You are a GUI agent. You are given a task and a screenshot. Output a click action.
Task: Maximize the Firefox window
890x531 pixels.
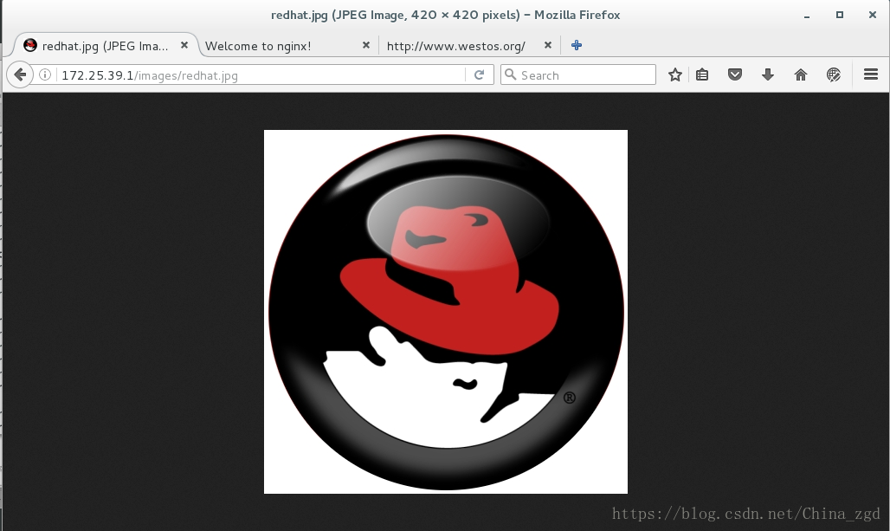coord(840,15)
